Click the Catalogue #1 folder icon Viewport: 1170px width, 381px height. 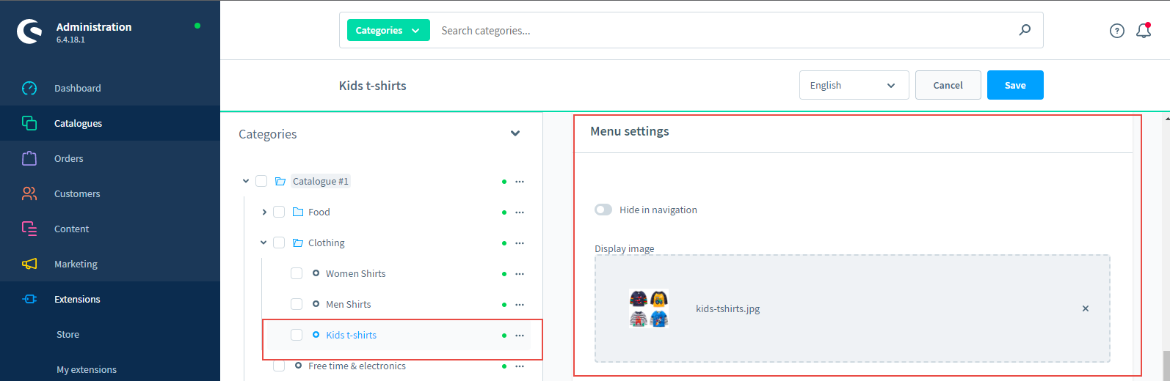[x=280, y=182]
